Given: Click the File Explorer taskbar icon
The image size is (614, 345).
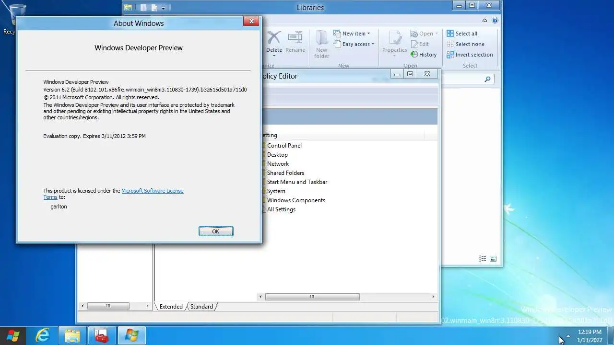Looking at the screenshot, I should (x=72, y=335).
